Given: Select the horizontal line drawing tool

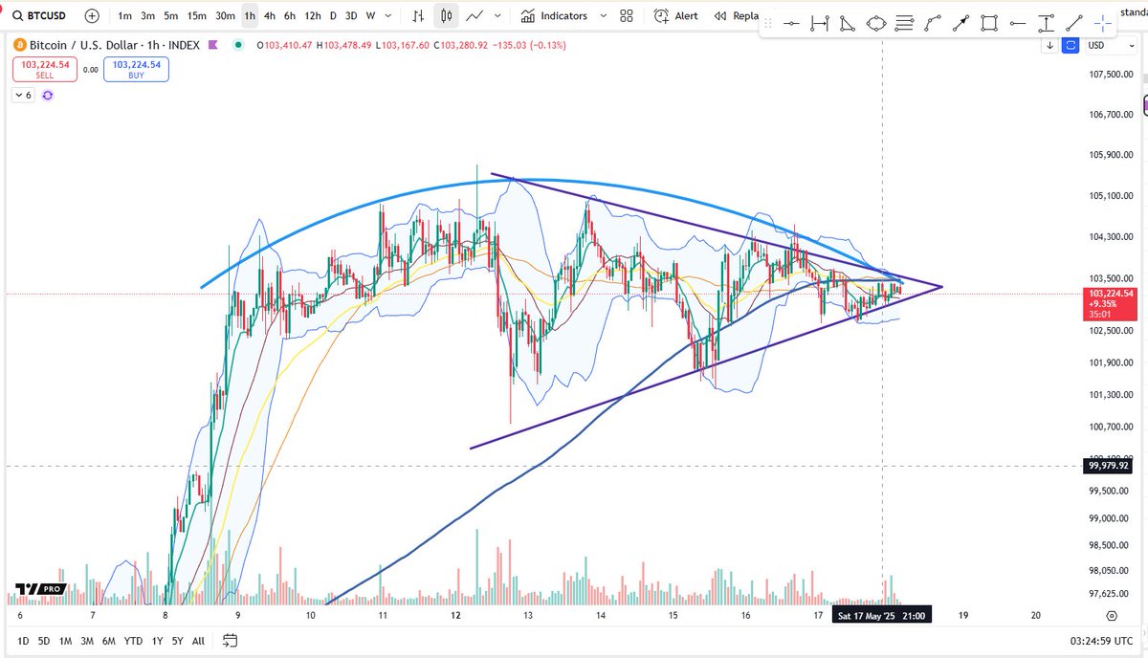Looking at the screenshot, I should point(791,24).
